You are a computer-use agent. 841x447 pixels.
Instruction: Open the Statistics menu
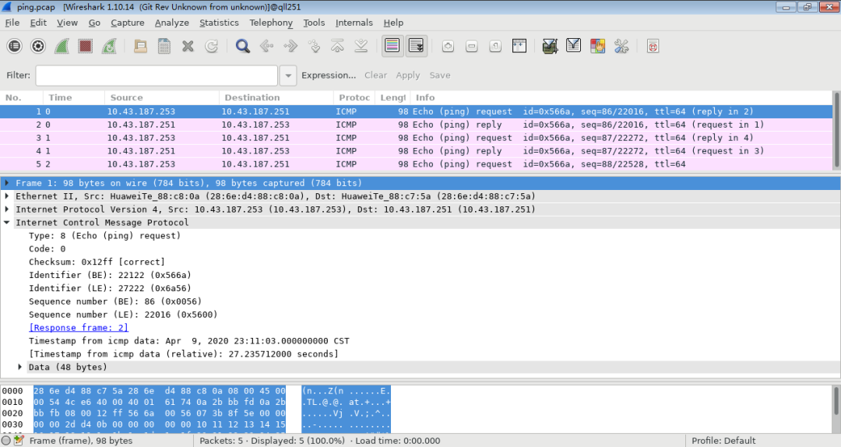(219, 23)
